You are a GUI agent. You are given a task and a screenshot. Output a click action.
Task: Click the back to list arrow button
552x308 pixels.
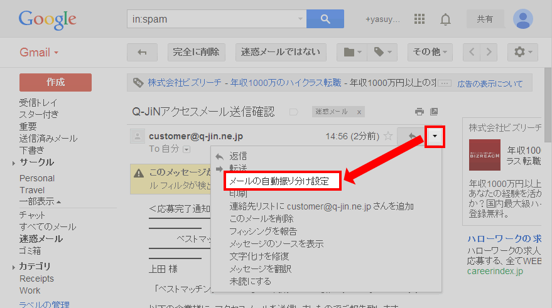pos(142,52)
